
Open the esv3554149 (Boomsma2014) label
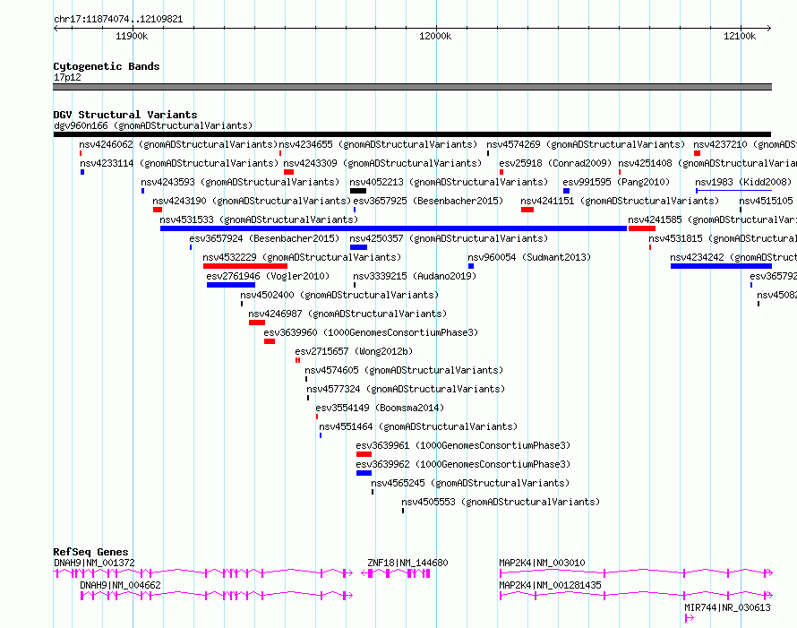(x=380, y=408)
